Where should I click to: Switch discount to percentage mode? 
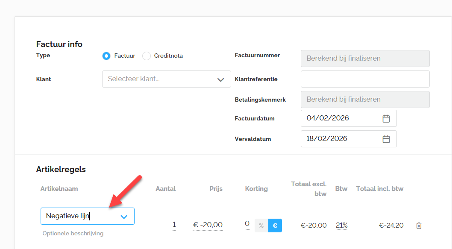(x=261, y=226)
